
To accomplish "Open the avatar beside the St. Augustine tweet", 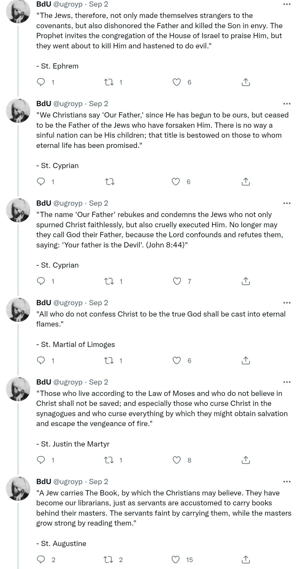I will point(18,489).
